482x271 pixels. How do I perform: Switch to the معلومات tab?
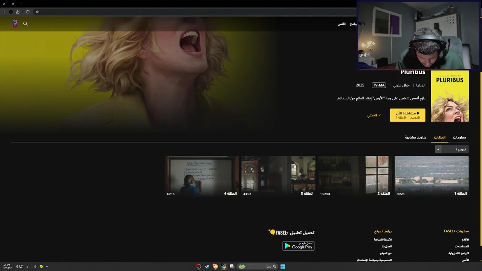(x=459, y=137)
